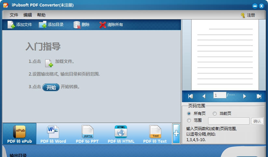Select the 范围 (Range) radio button
Viewport: 268px width, 157px height.
point(189,120)
